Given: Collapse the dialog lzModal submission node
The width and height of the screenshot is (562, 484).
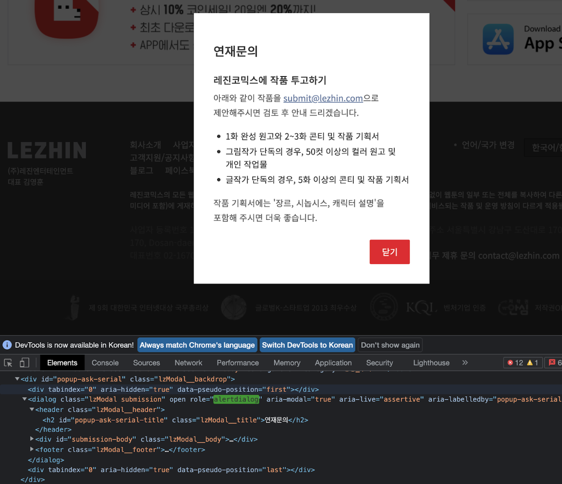Looking at the screenshot, I should click(24, 399).
